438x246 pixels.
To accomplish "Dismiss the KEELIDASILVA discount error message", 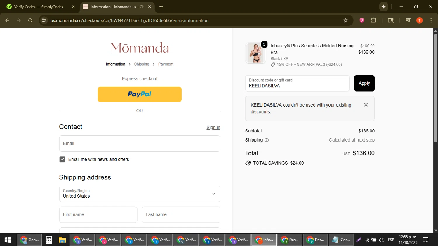I will point(366,105).
